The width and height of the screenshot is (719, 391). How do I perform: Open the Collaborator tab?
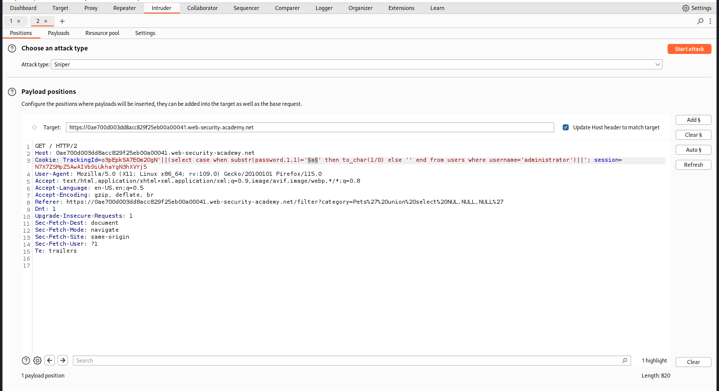203,8
